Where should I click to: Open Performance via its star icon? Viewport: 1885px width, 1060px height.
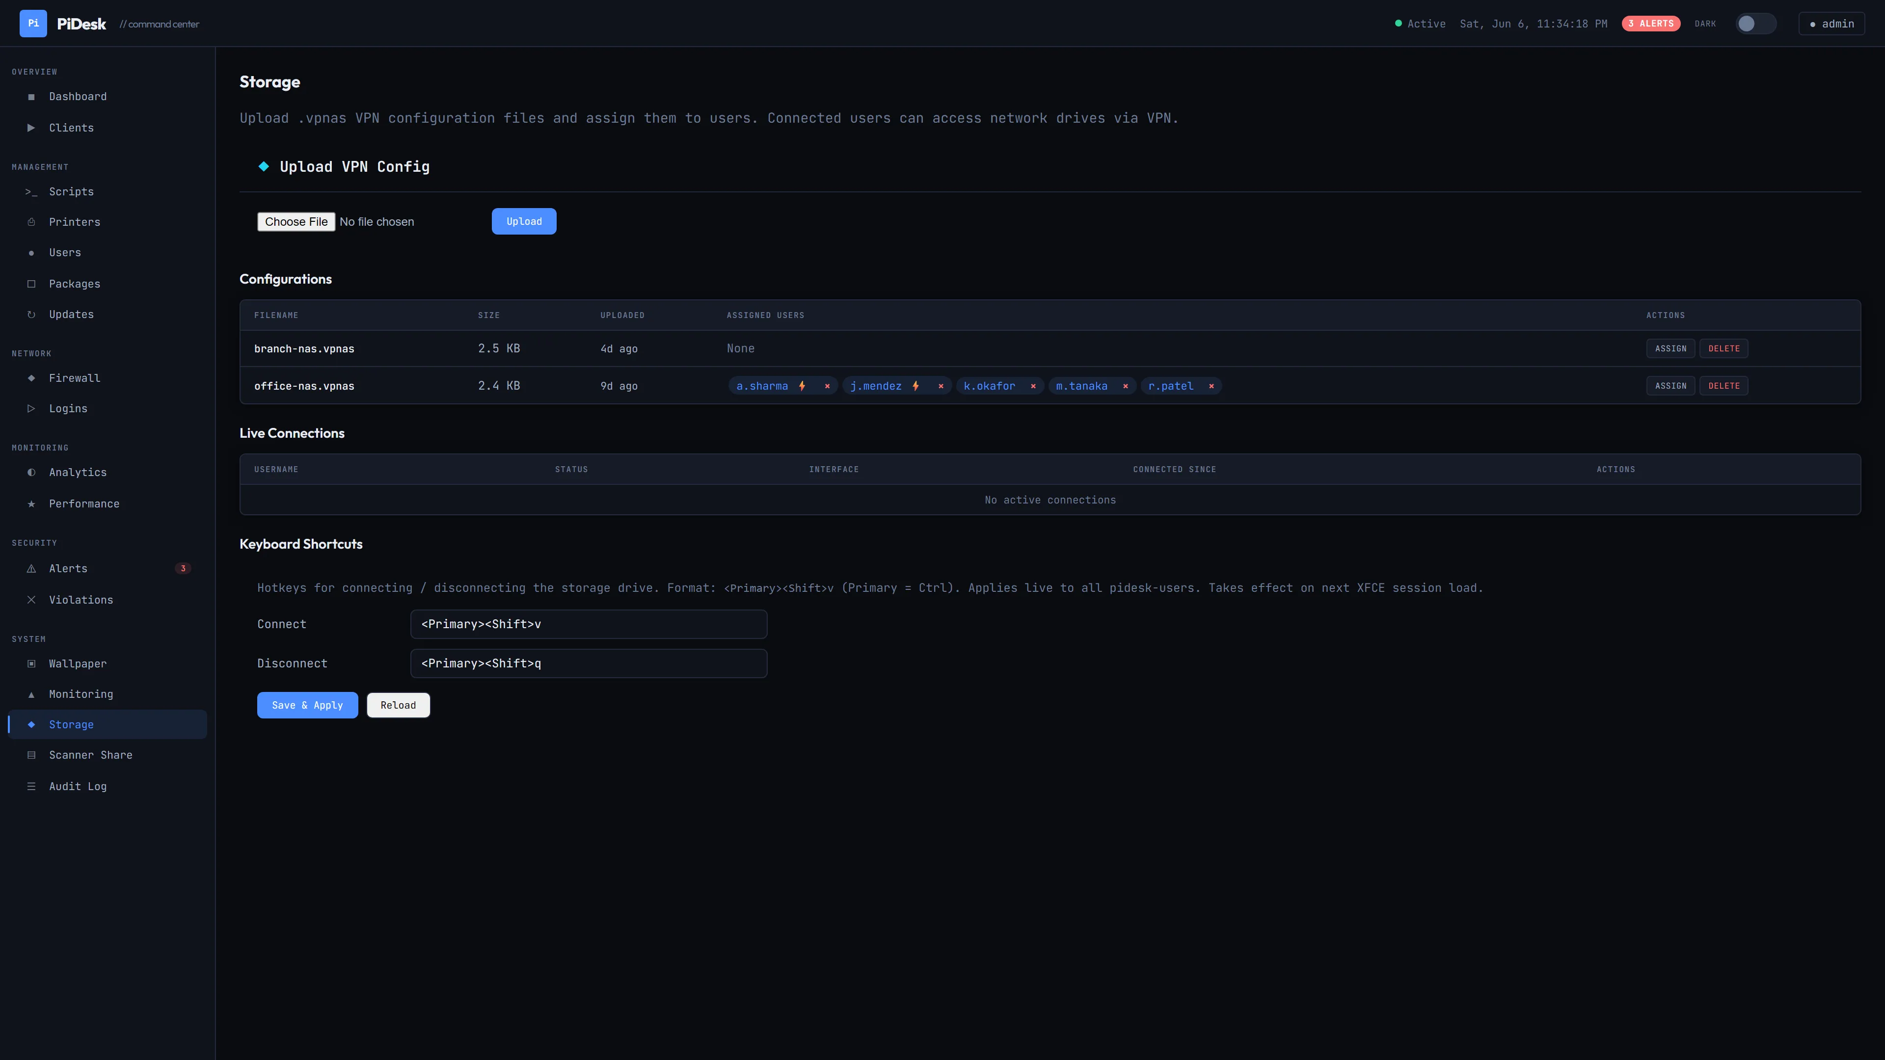click(x=31, y=504)
